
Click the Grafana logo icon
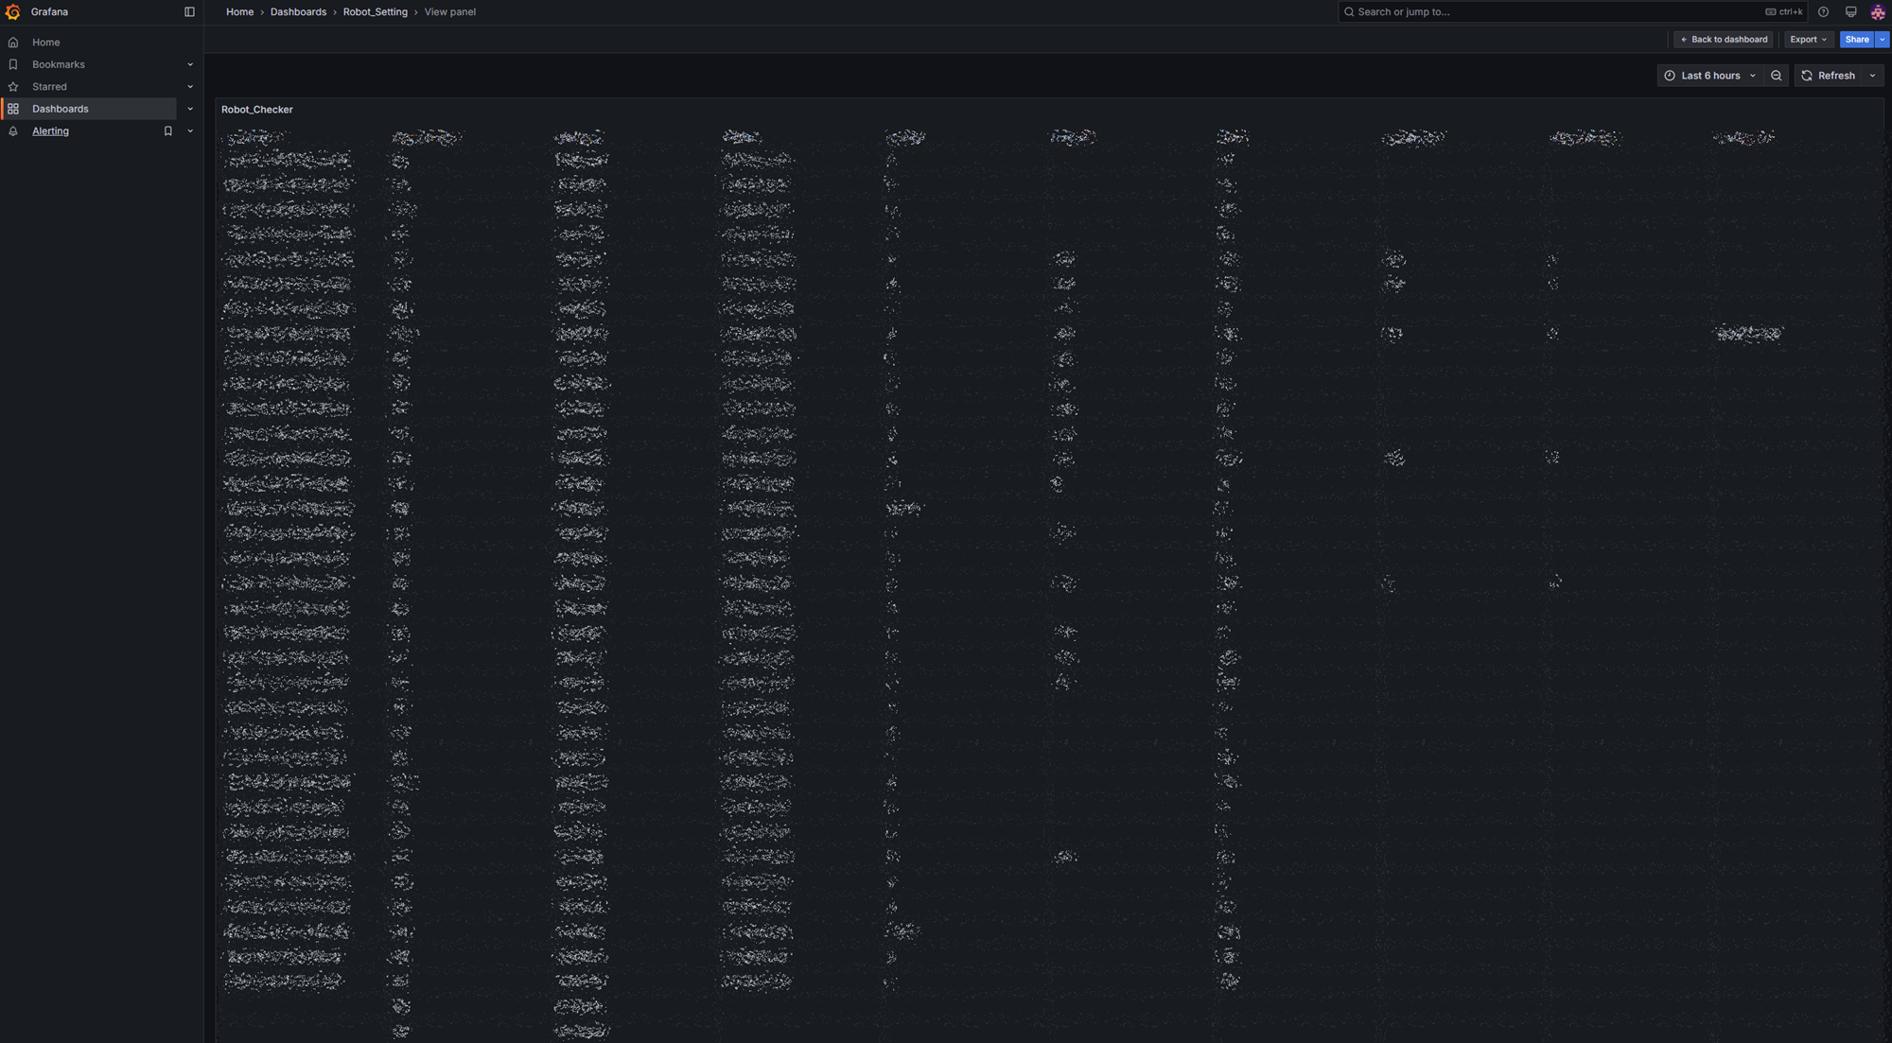(12, 12)
